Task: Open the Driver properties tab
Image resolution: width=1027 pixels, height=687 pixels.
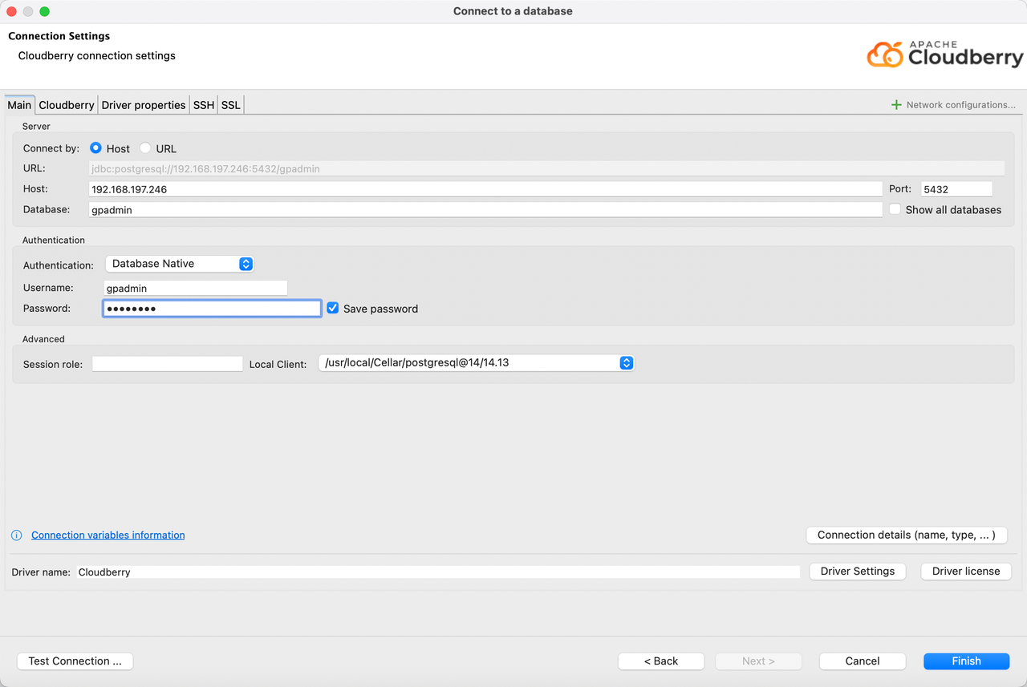Action: tap(144, 105)
